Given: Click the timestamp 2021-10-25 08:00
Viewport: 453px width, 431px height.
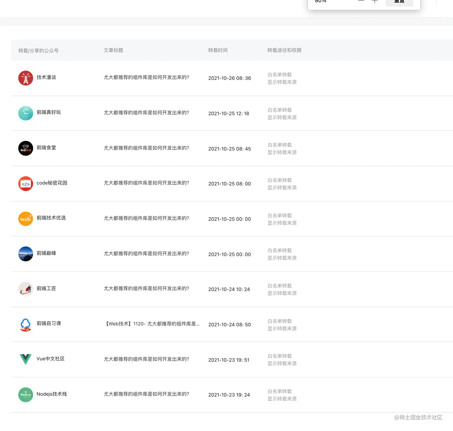Looking at the screenshot, I should 229,184.
